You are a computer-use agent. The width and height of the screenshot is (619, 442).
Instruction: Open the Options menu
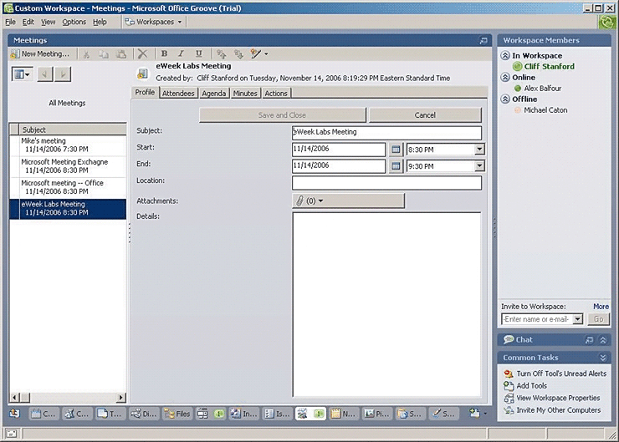74,22
